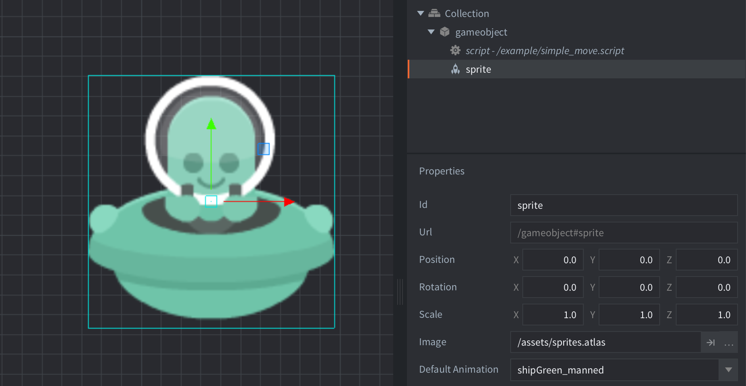
Task: Click the green Y-axis move arrow
Action: (211, 124)
